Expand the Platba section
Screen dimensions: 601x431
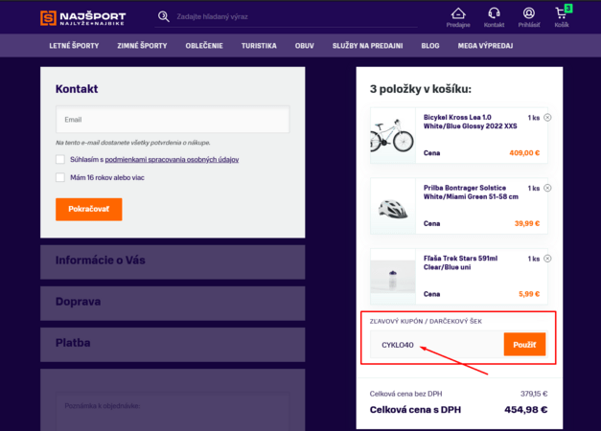tap(173, 341)
